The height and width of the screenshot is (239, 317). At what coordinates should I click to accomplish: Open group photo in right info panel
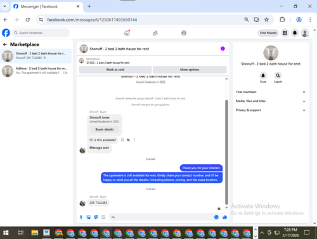[x=271, y=53]
